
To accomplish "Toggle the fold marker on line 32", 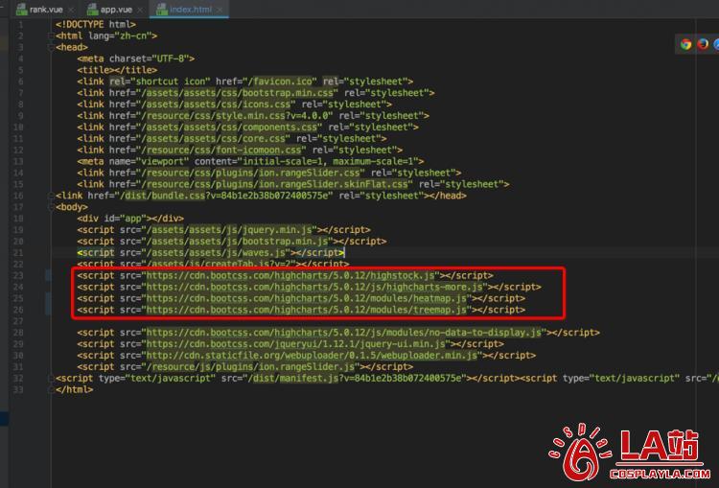I will (x=51, y=379).
